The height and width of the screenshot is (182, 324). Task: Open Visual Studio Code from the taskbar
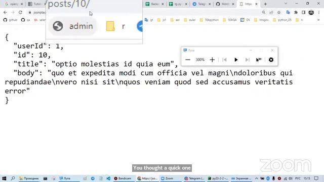coord(108,178)
